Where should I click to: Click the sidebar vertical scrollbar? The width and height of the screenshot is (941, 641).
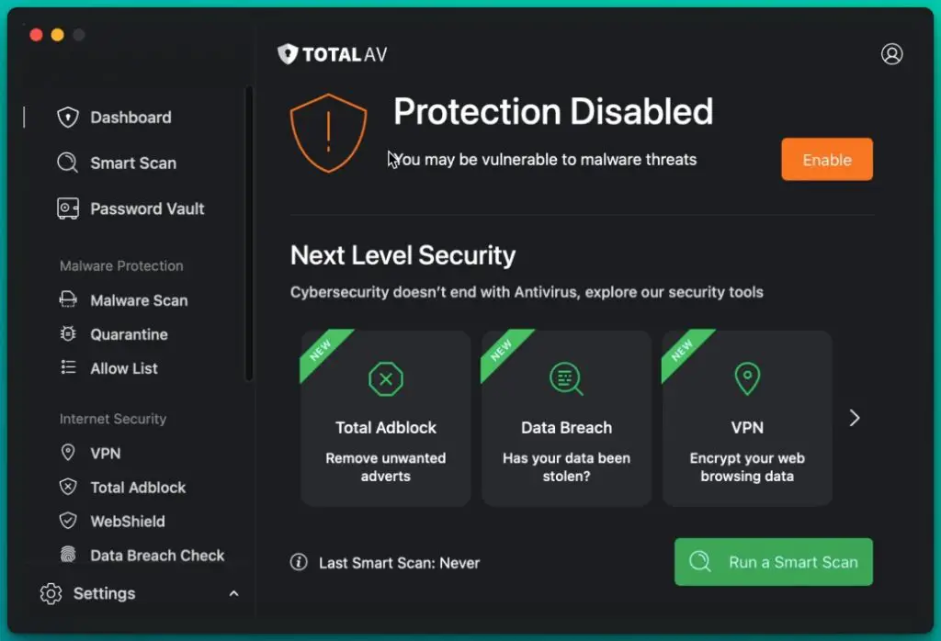249,230
